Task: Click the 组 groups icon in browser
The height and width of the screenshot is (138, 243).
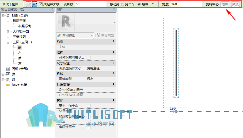Action: tap(8, 80)
